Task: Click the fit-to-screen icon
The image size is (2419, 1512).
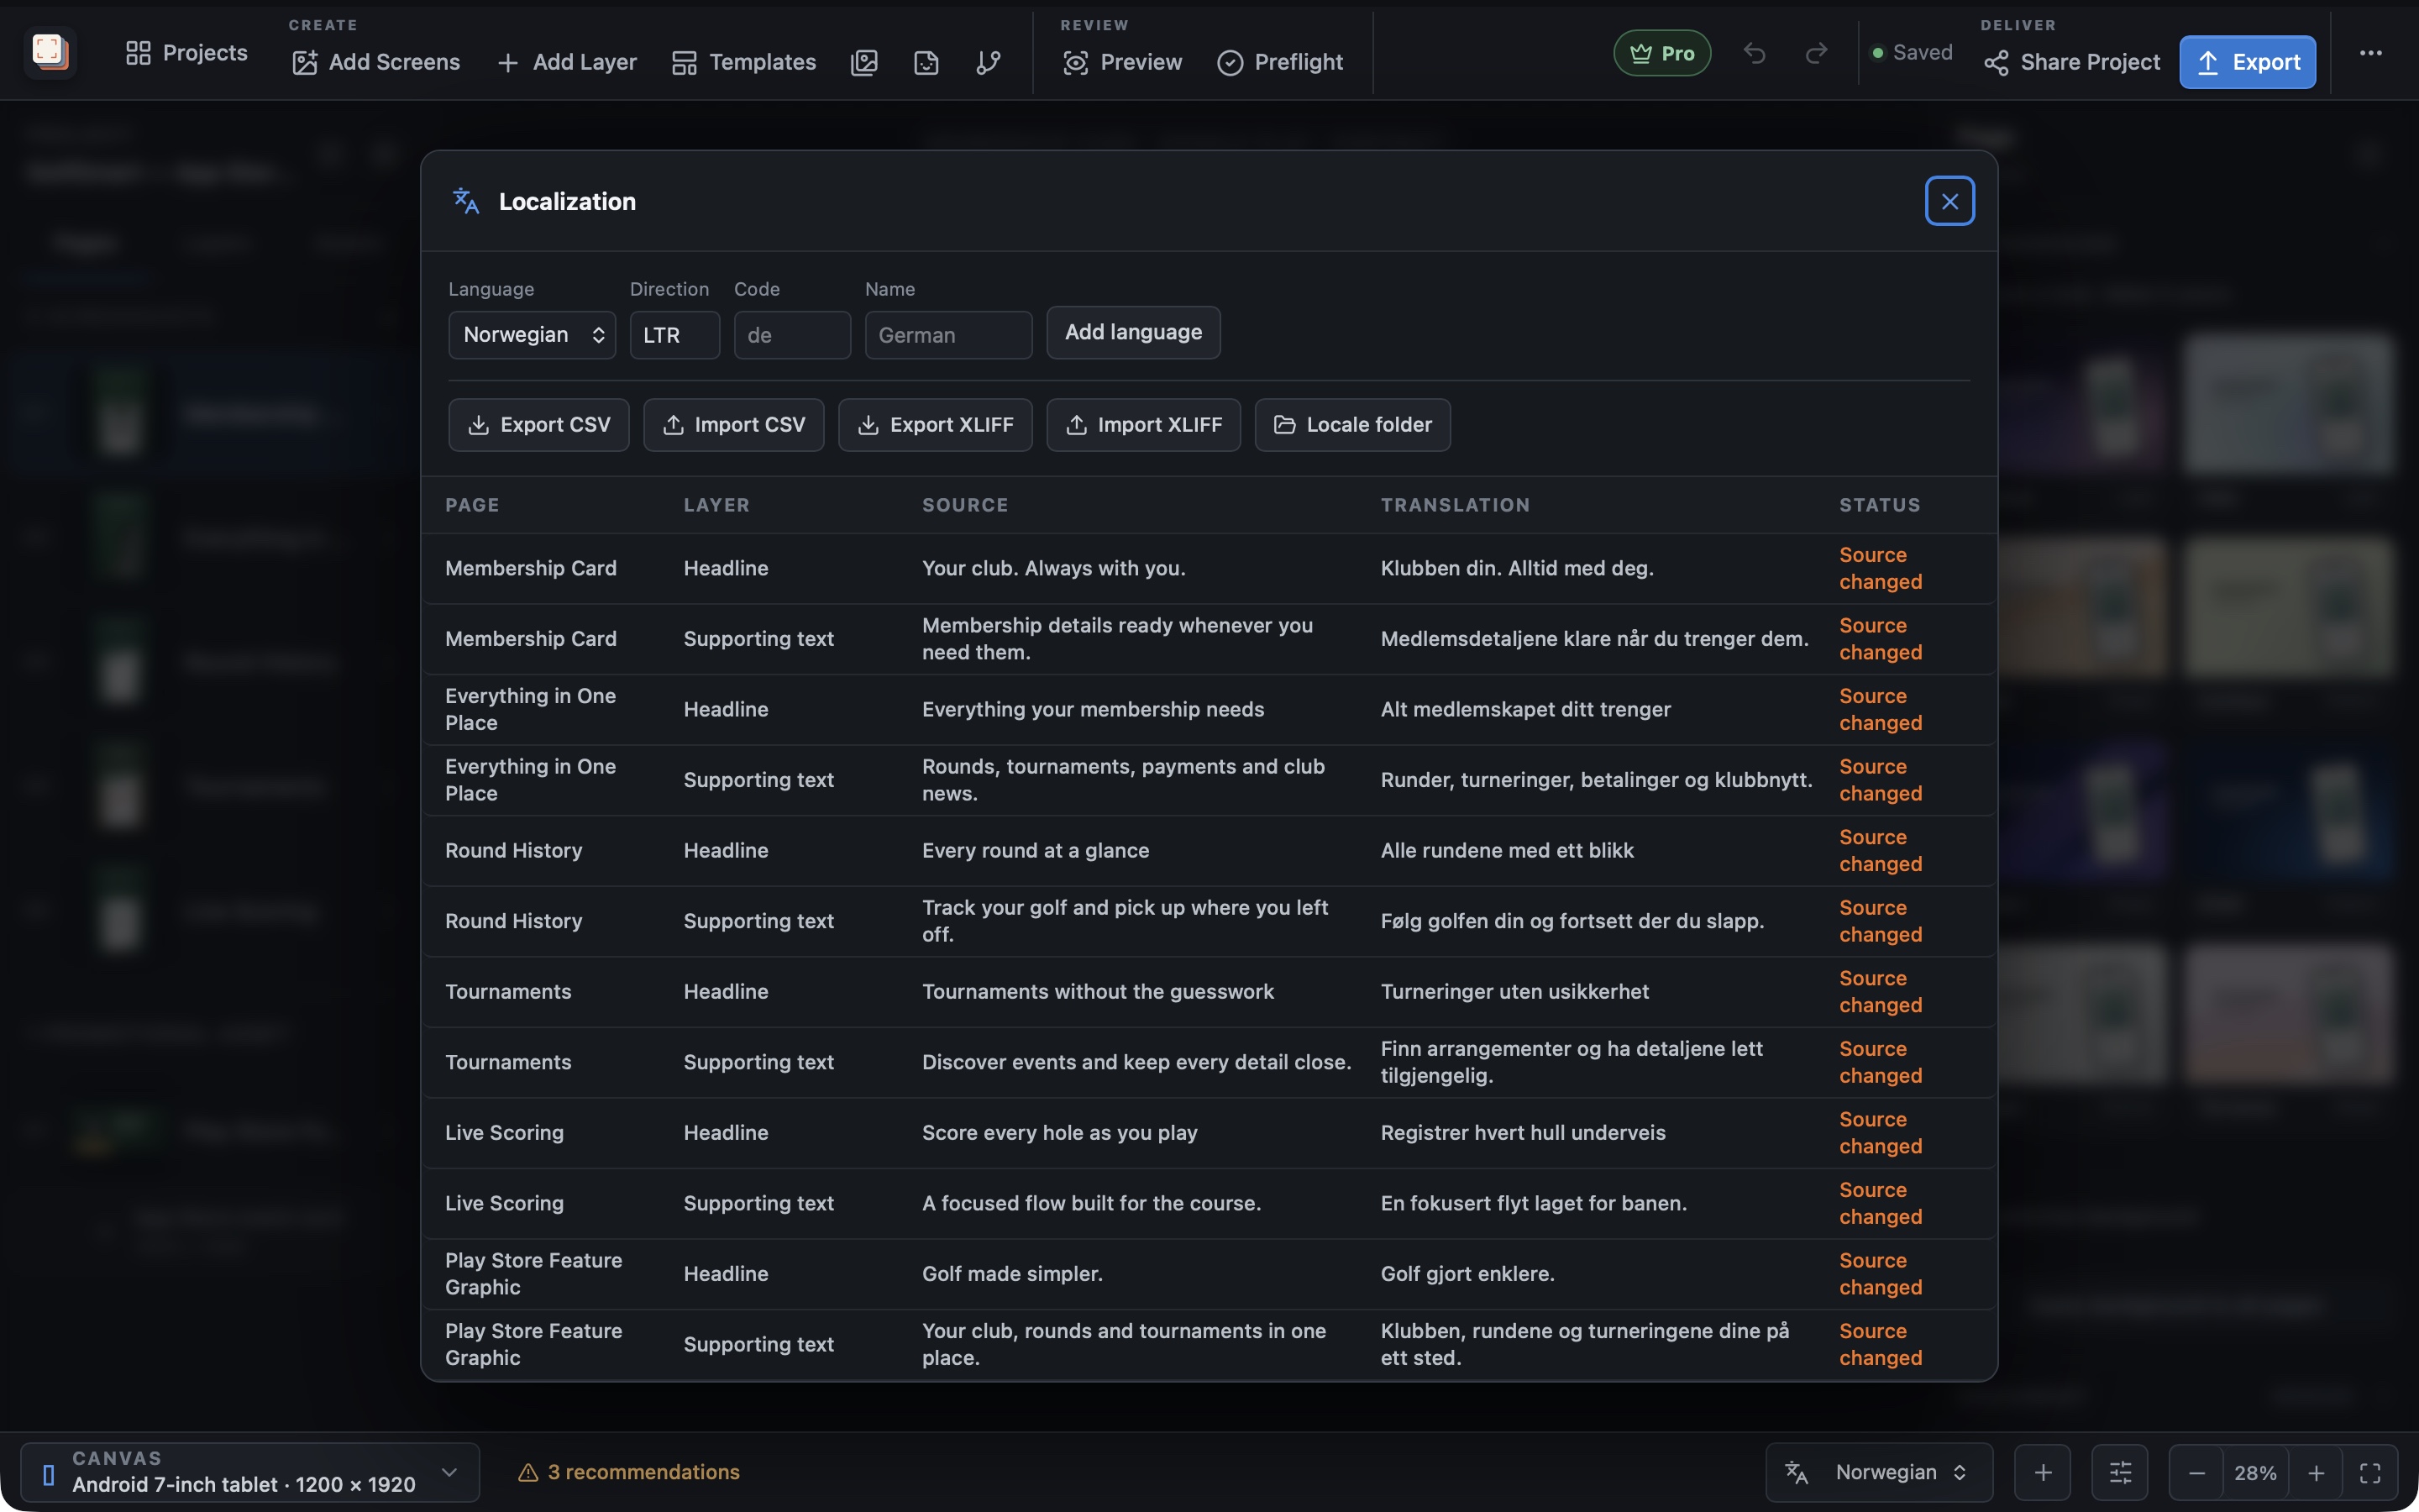Action: click(2370, 1472)
